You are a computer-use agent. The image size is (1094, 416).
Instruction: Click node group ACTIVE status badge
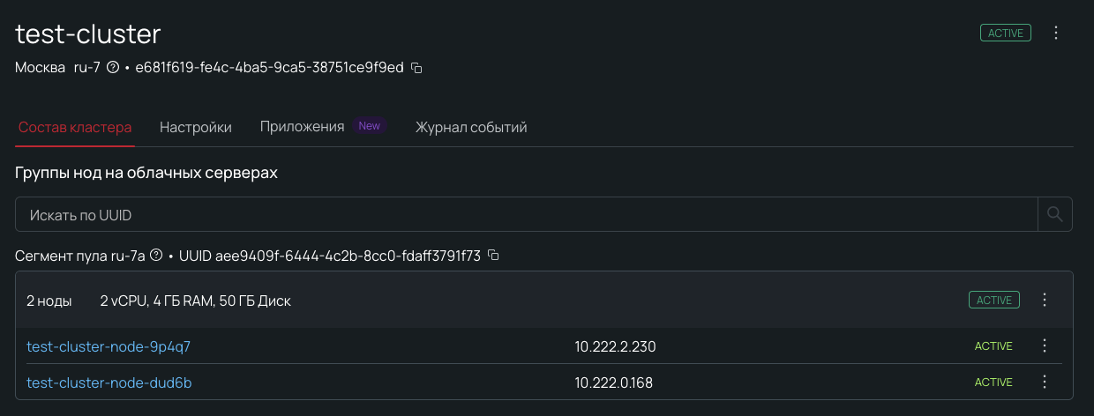point(993,301)
